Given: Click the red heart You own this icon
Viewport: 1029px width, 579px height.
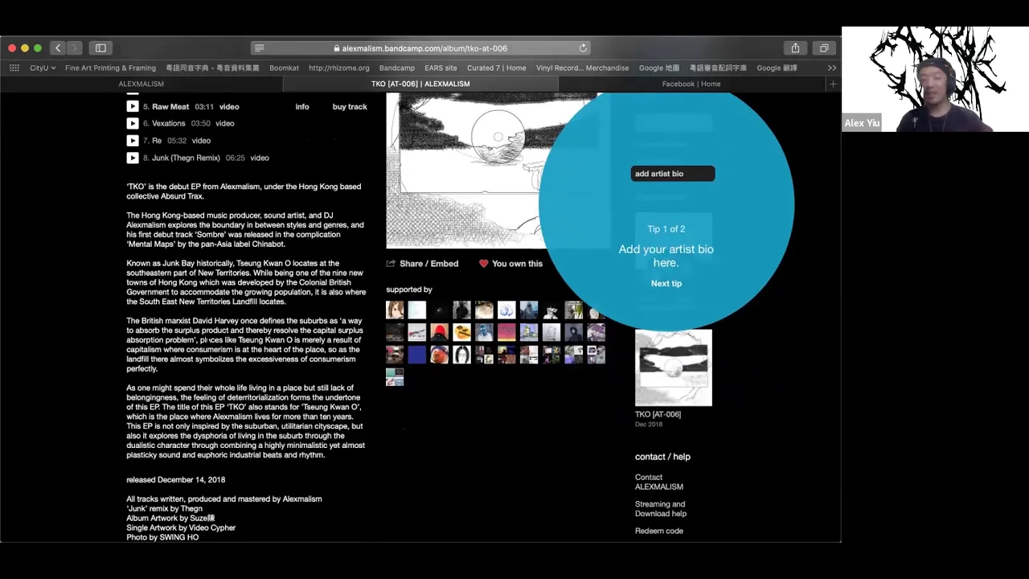Looking at the screenshot, I should coord(483,263).
